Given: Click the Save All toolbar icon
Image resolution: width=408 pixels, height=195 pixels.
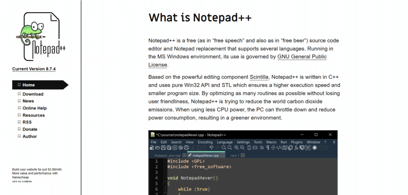Looking at the screenshot, I should tap(169, 148).
